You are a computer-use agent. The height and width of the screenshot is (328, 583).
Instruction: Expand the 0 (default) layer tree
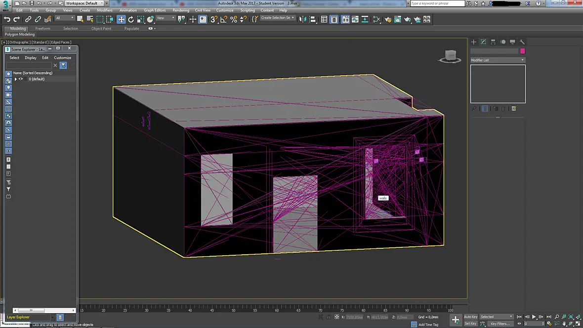(16, 79)
